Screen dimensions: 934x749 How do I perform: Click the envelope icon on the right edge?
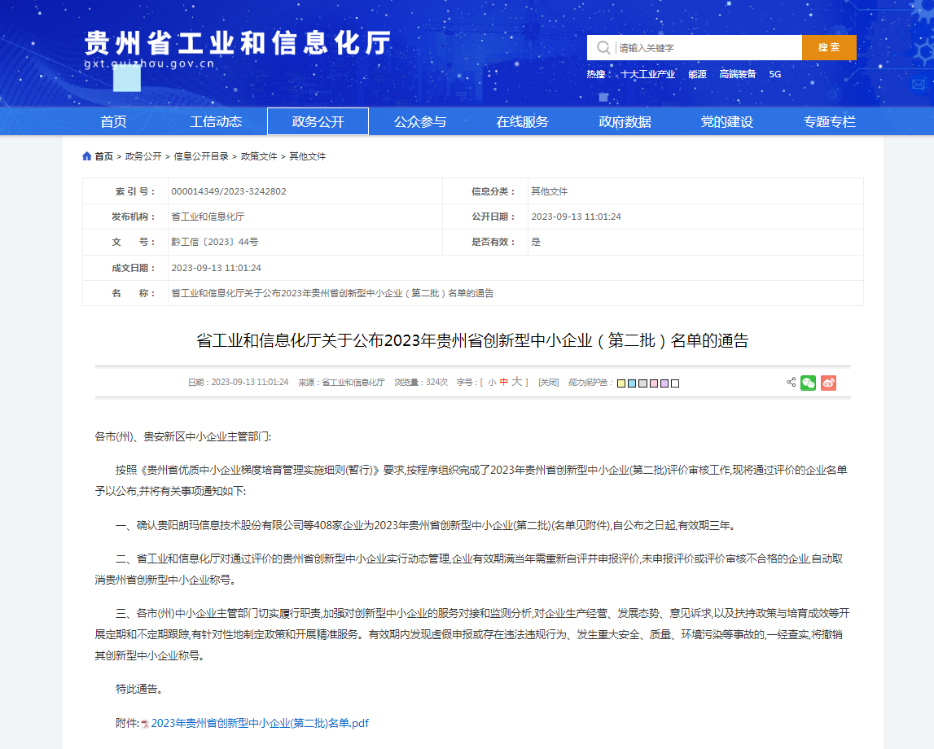click(x=921, y=84)
